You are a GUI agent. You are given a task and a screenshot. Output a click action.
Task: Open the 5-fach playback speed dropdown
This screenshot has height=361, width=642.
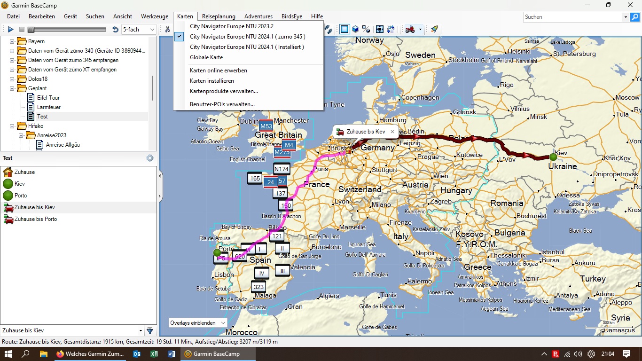point(139,29)
